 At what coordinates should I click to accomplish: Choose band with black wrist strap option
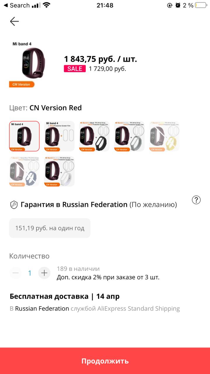click(94, 136)
